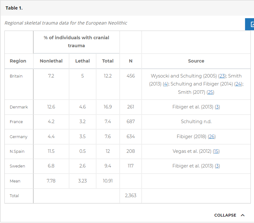Open reference 15 for Vegas et al.
Viewport: 254px width, 223px height.
click(216, 151)
